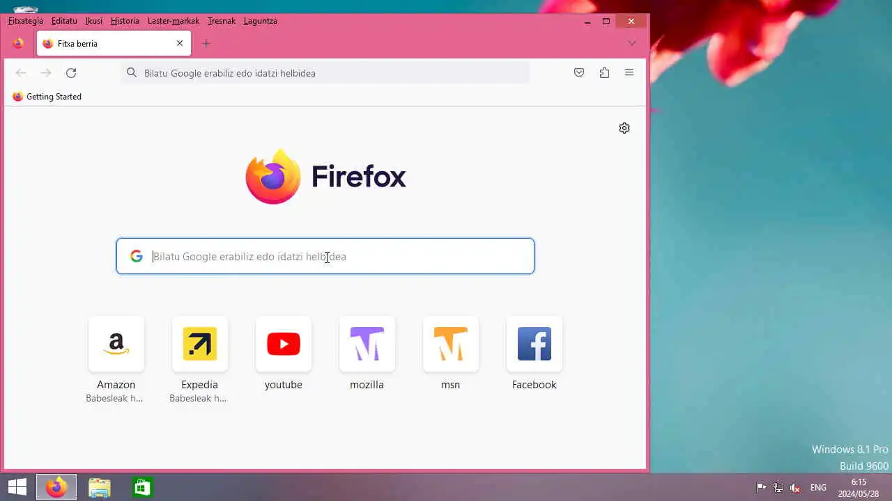Image resolution: width=892 pixels, height=501 pixels.
Task: Open the Editatu menu
Action: (x=64, y=21)
